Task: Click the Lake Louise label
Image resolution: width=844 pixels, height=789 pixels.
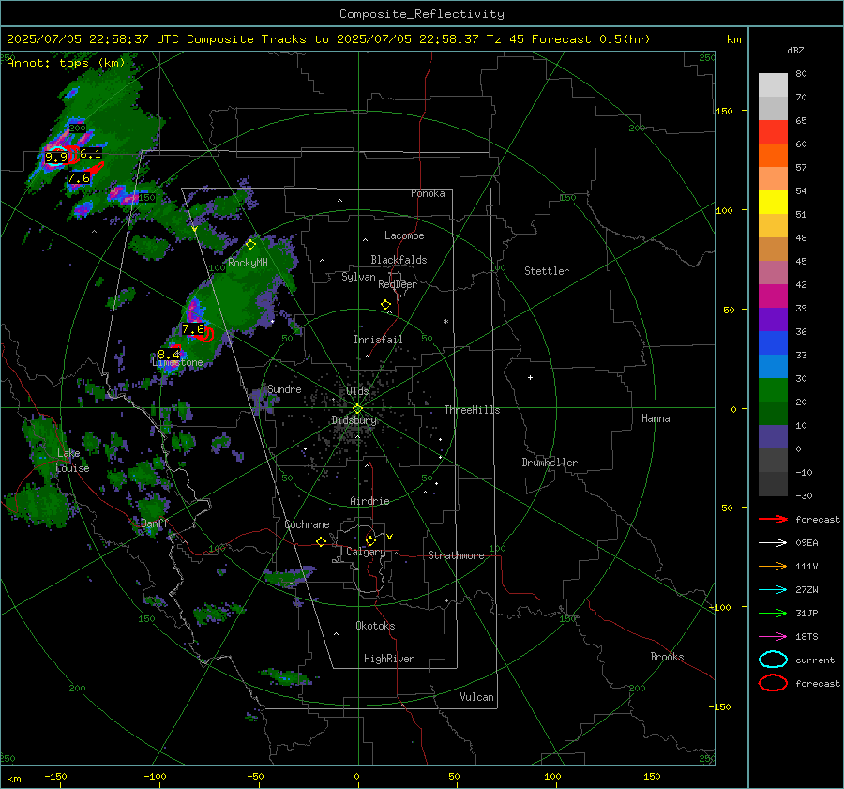Action: [72, 461]
